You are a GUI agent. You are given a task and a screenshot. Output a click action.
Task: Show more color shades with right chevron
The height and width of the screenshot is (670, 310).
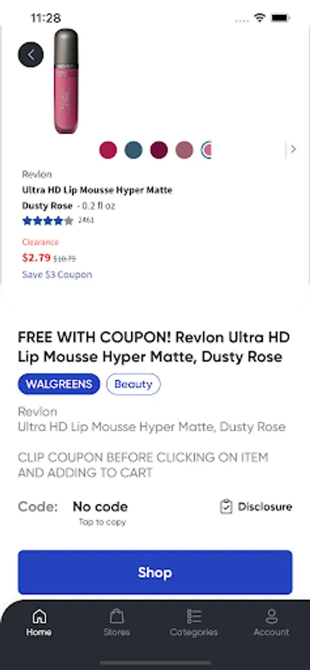[293, 149]
